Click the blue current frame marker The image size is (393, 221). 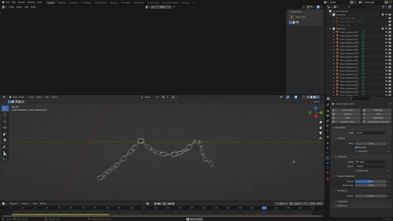(264, 208)
